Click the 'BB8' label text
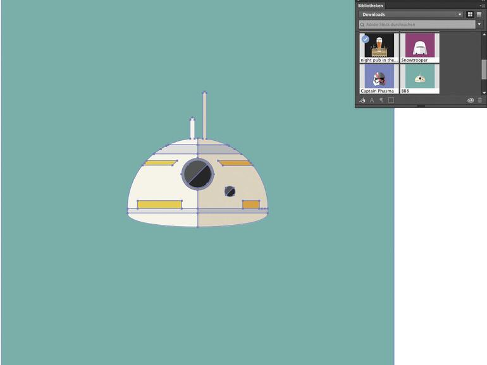Image resolution: width=487 pixels, height=365 pixels. pyautogui.click(x=405, y=91)
